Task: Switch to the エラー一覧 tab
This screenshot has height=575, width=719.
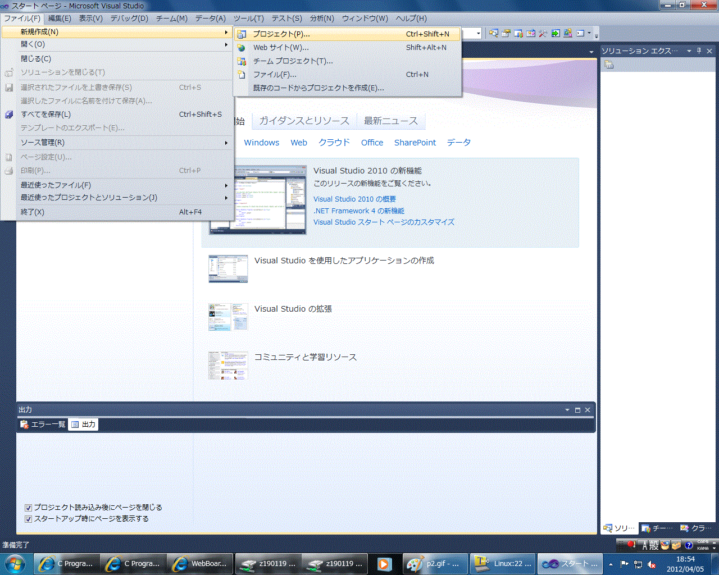Action: (x=43, y=425)
